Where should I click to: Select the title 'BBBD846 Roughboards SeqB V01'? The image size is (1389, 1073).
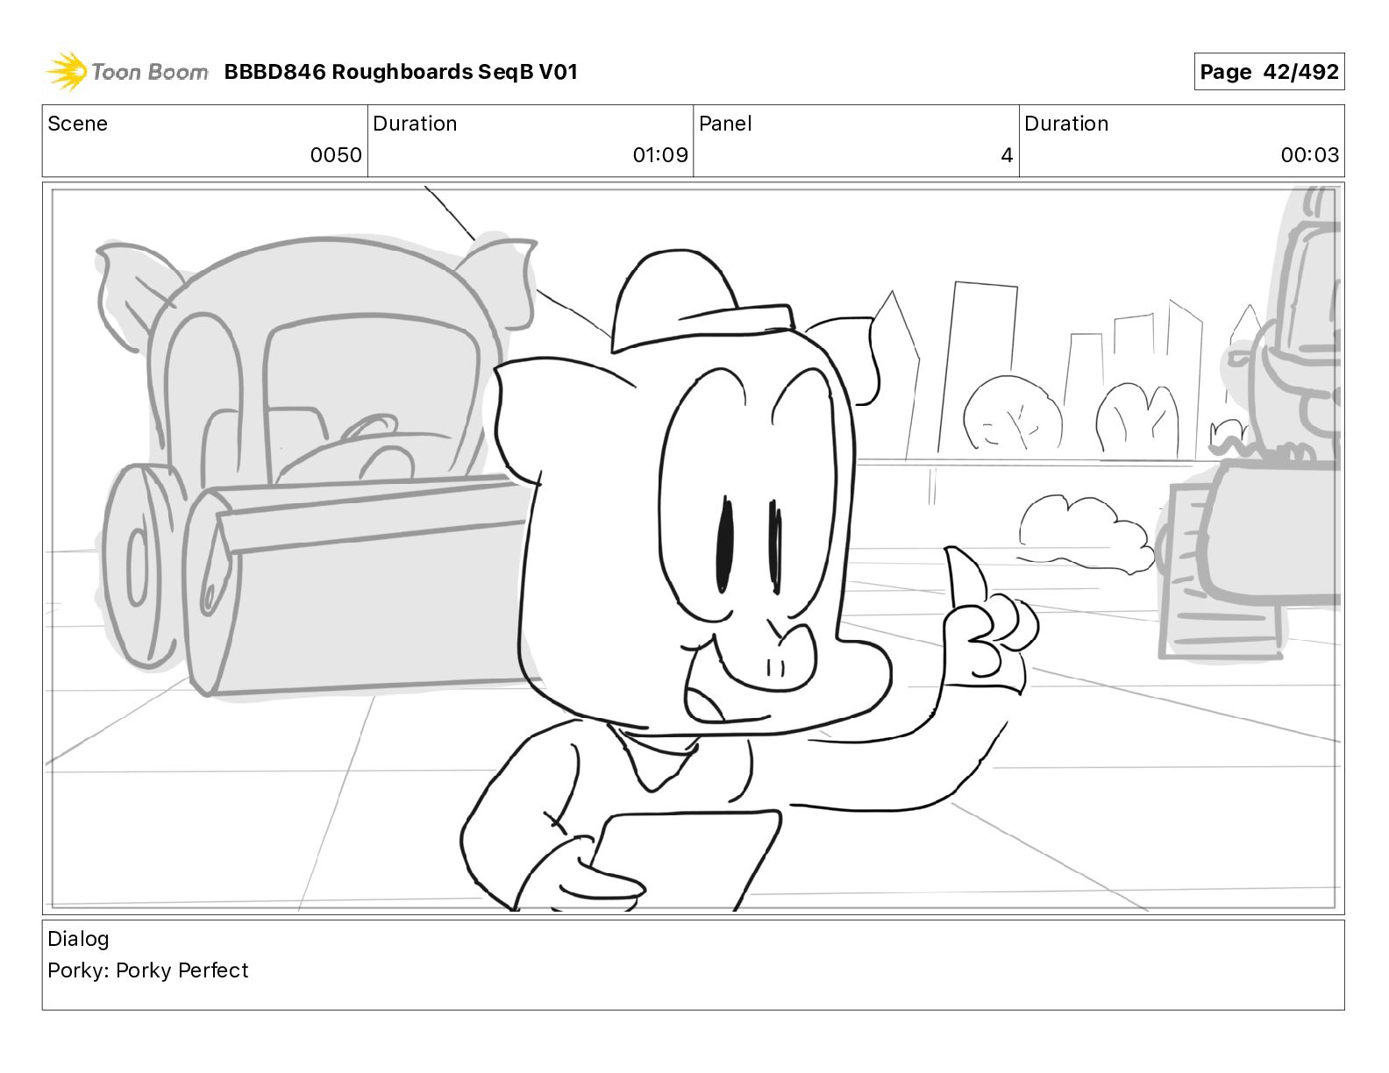(x=401, y=72)
